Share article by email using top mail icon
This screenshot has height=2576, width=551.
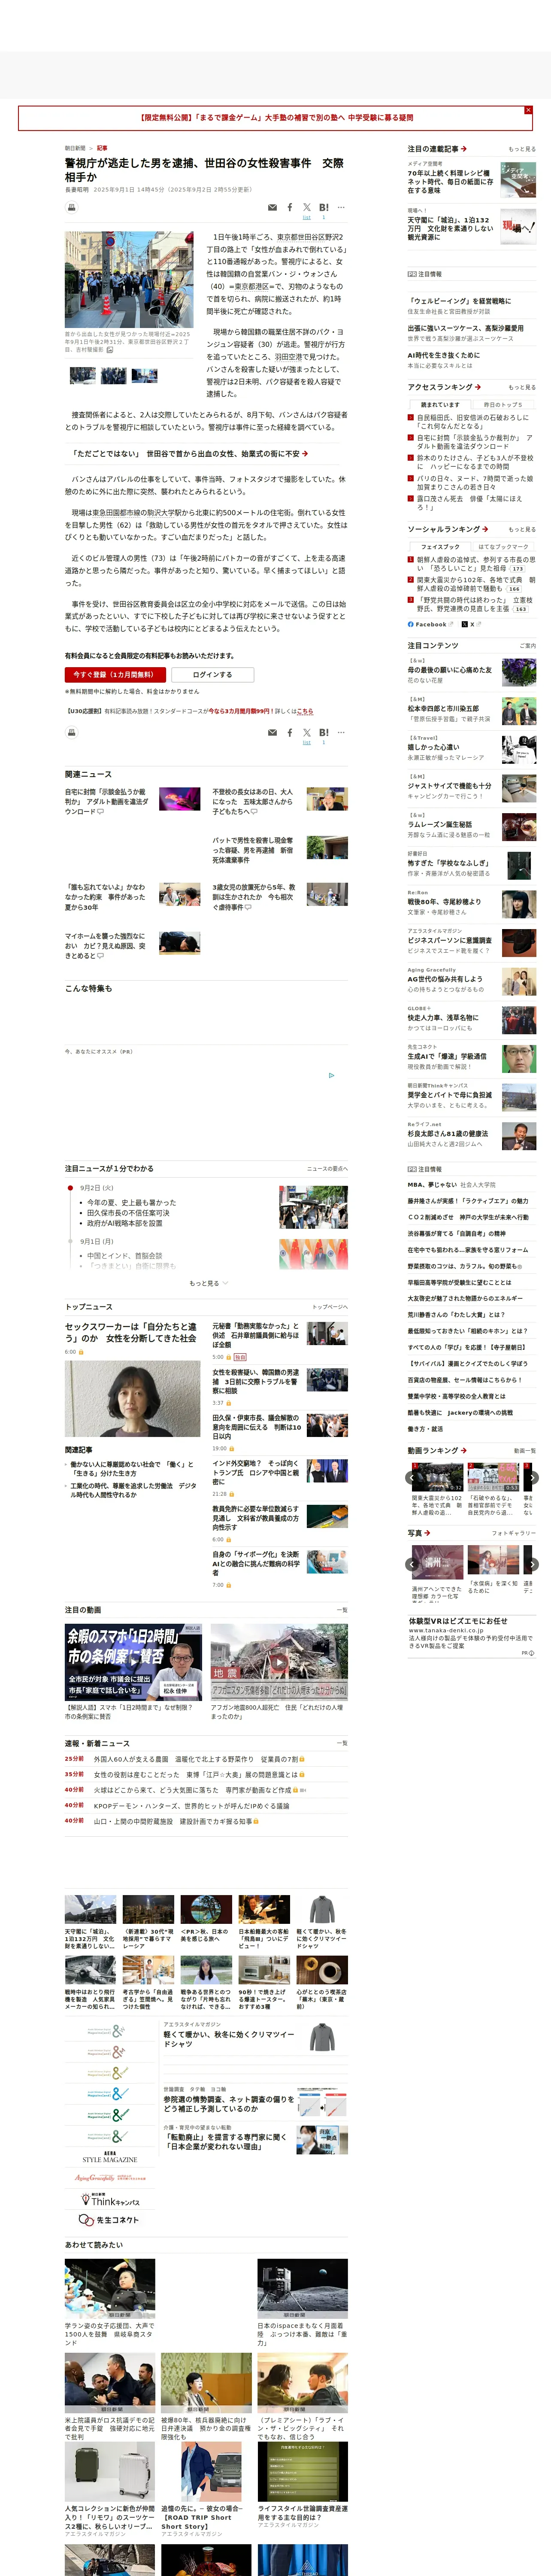(x=272, y=208)
